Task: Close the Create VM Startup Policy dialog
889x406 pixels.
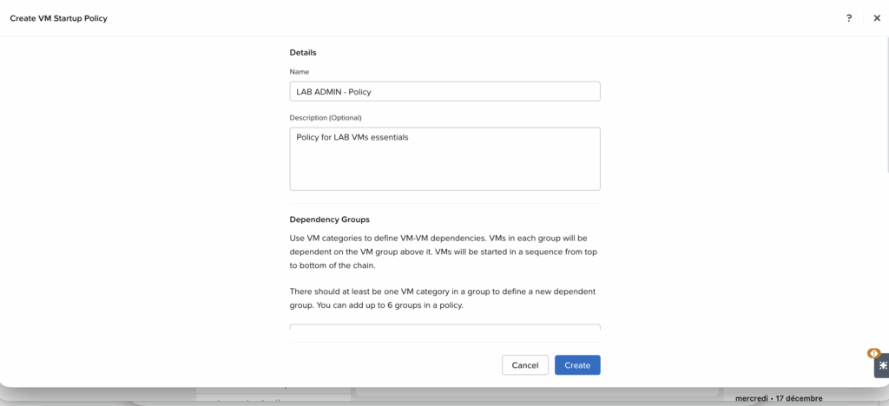Action: [x=877, y=18]
